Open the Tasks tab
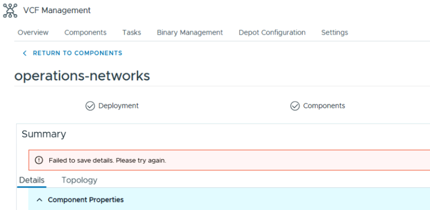The height and width of the screenshot is (210, 430). coord(131,32)
